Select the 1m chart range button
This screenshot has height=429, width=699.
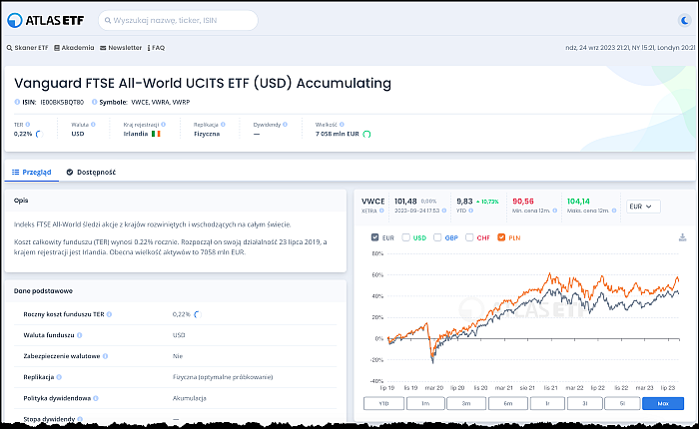pyautogui.click(x=425, y=403)
